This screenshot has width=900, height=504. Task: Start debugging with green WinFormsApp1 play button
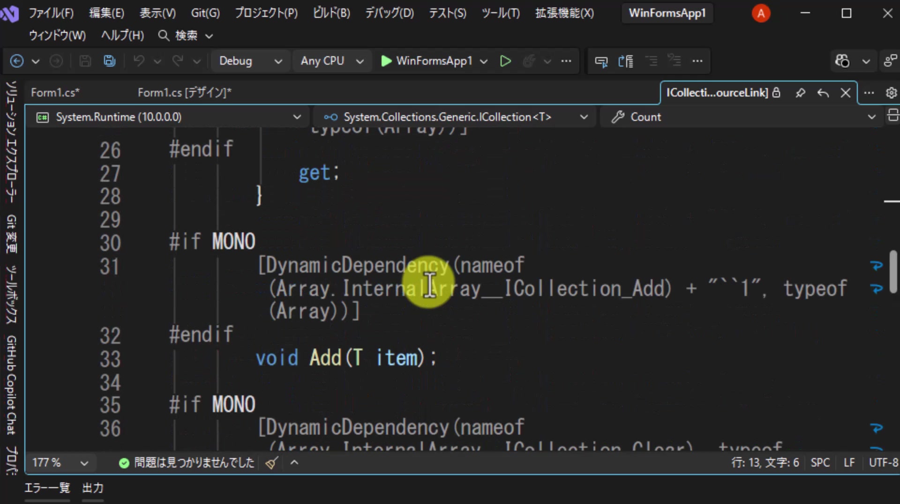(426, 61)
